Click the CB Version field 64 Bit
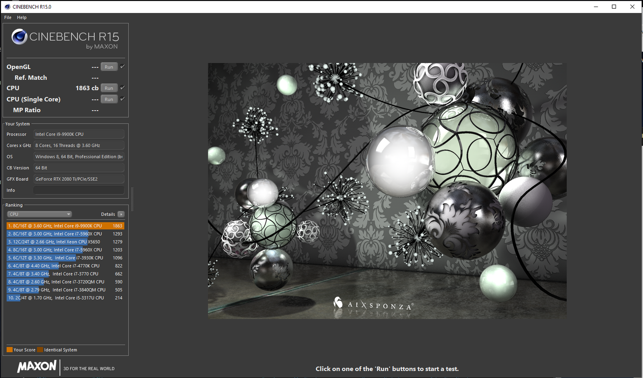The image size is (643, 378). point(79,168)
